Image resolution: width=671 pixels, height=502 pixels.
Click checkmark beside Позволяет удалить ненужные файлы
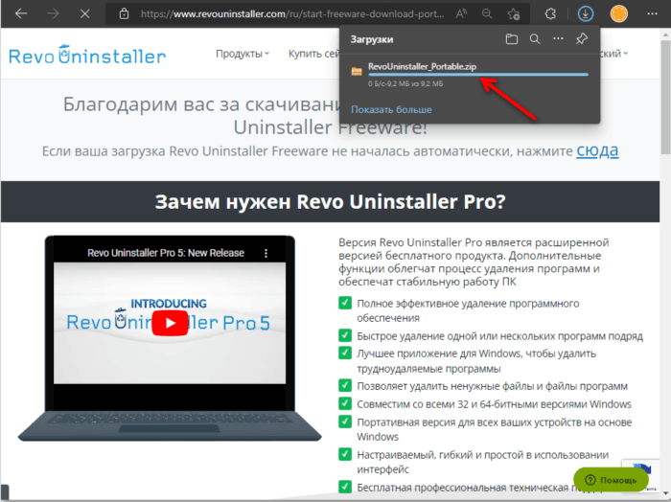[345, 385]
